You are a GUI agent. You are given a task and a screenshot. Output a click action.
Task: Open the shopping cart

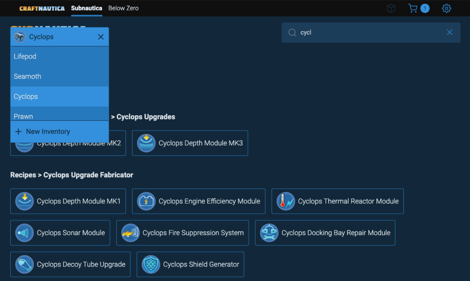point(413,8)
